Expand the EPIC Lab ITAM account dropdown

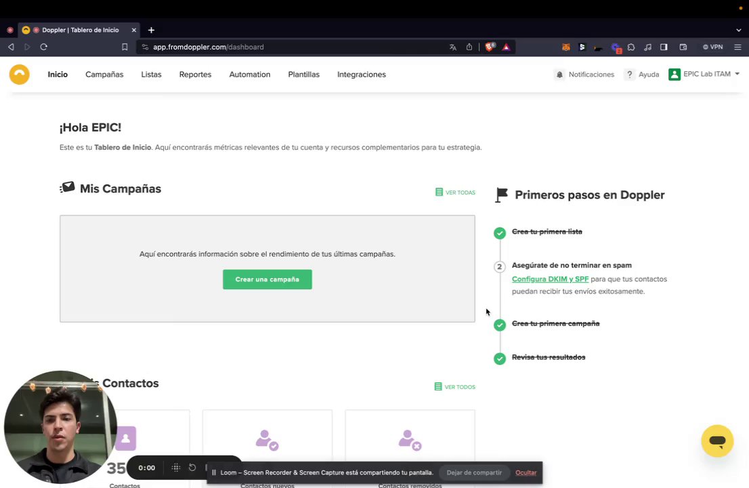tap(737, 74)
